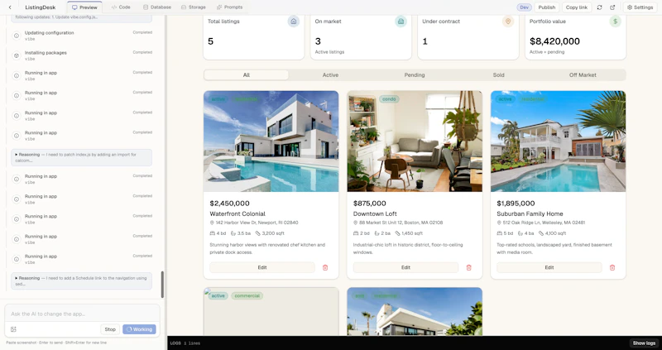Select the Installing packages step
662x350 pixels.
coord(81,55)
